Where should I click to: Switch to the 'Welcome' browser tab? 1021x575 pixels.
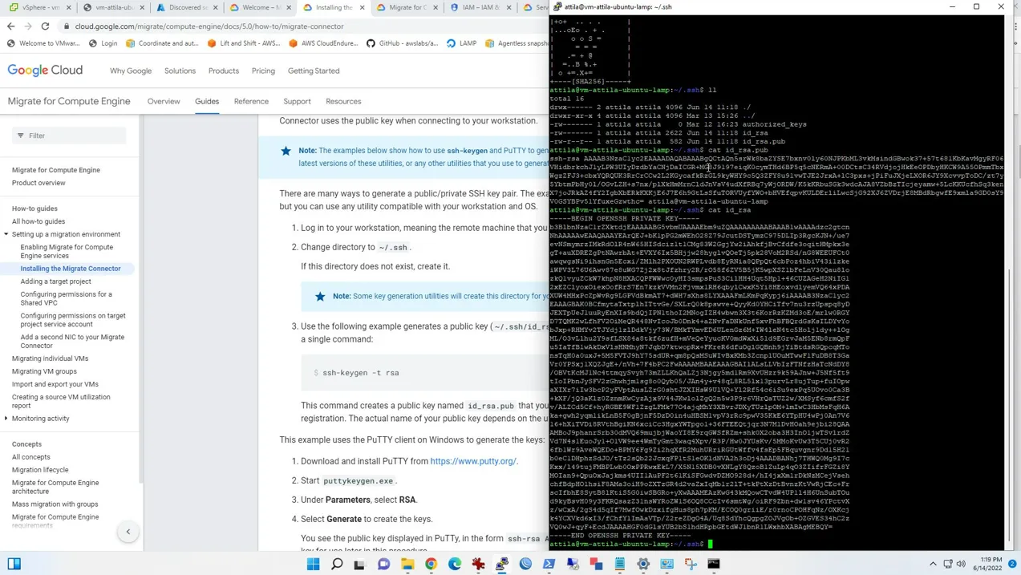(260, 7)
